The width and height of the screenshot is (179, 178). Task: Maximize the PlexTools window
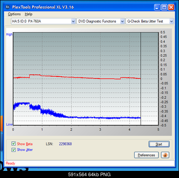(164, 7)
